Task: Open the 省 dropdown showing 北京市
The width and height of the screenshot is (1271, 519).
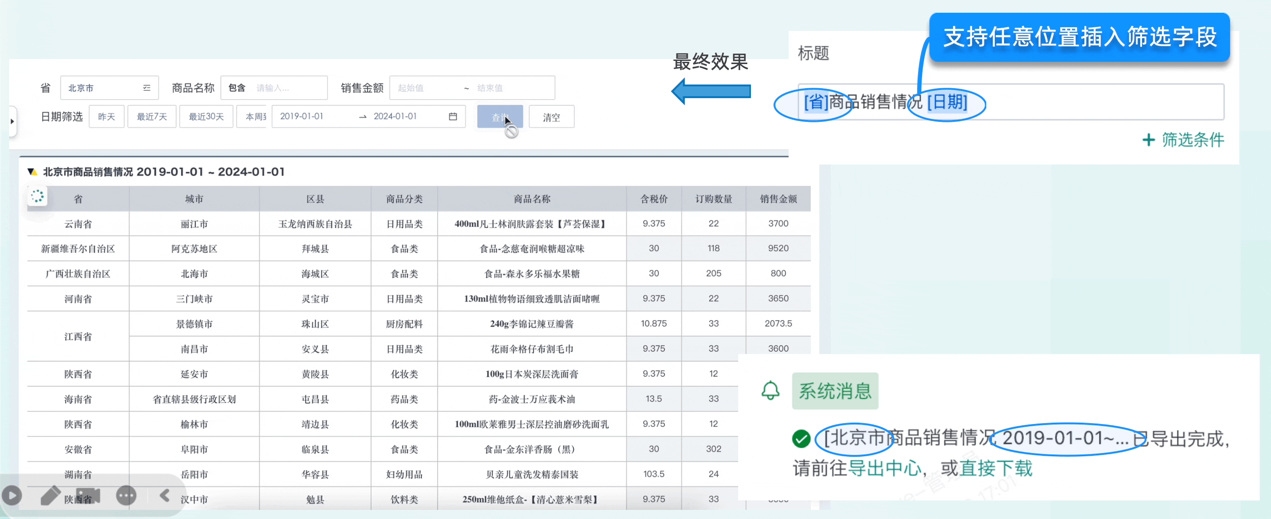Action: pyautogui.click(x=109, y=88)
